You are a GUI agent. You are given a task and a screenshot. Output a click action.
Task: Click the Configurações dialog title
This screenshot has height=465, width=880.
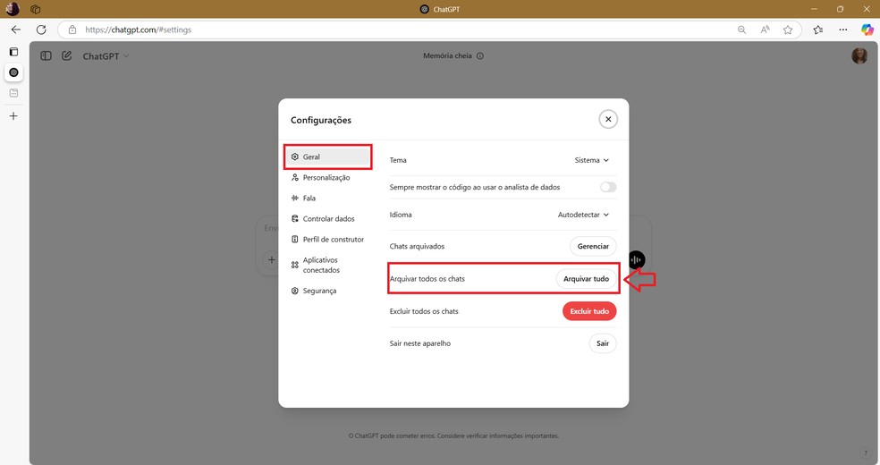click(x=321, y=120)
